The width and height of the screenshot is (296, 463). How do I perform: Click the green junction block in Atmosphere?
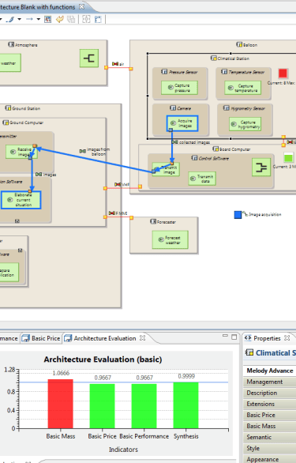pyautogui.click(x=89, y=58)
